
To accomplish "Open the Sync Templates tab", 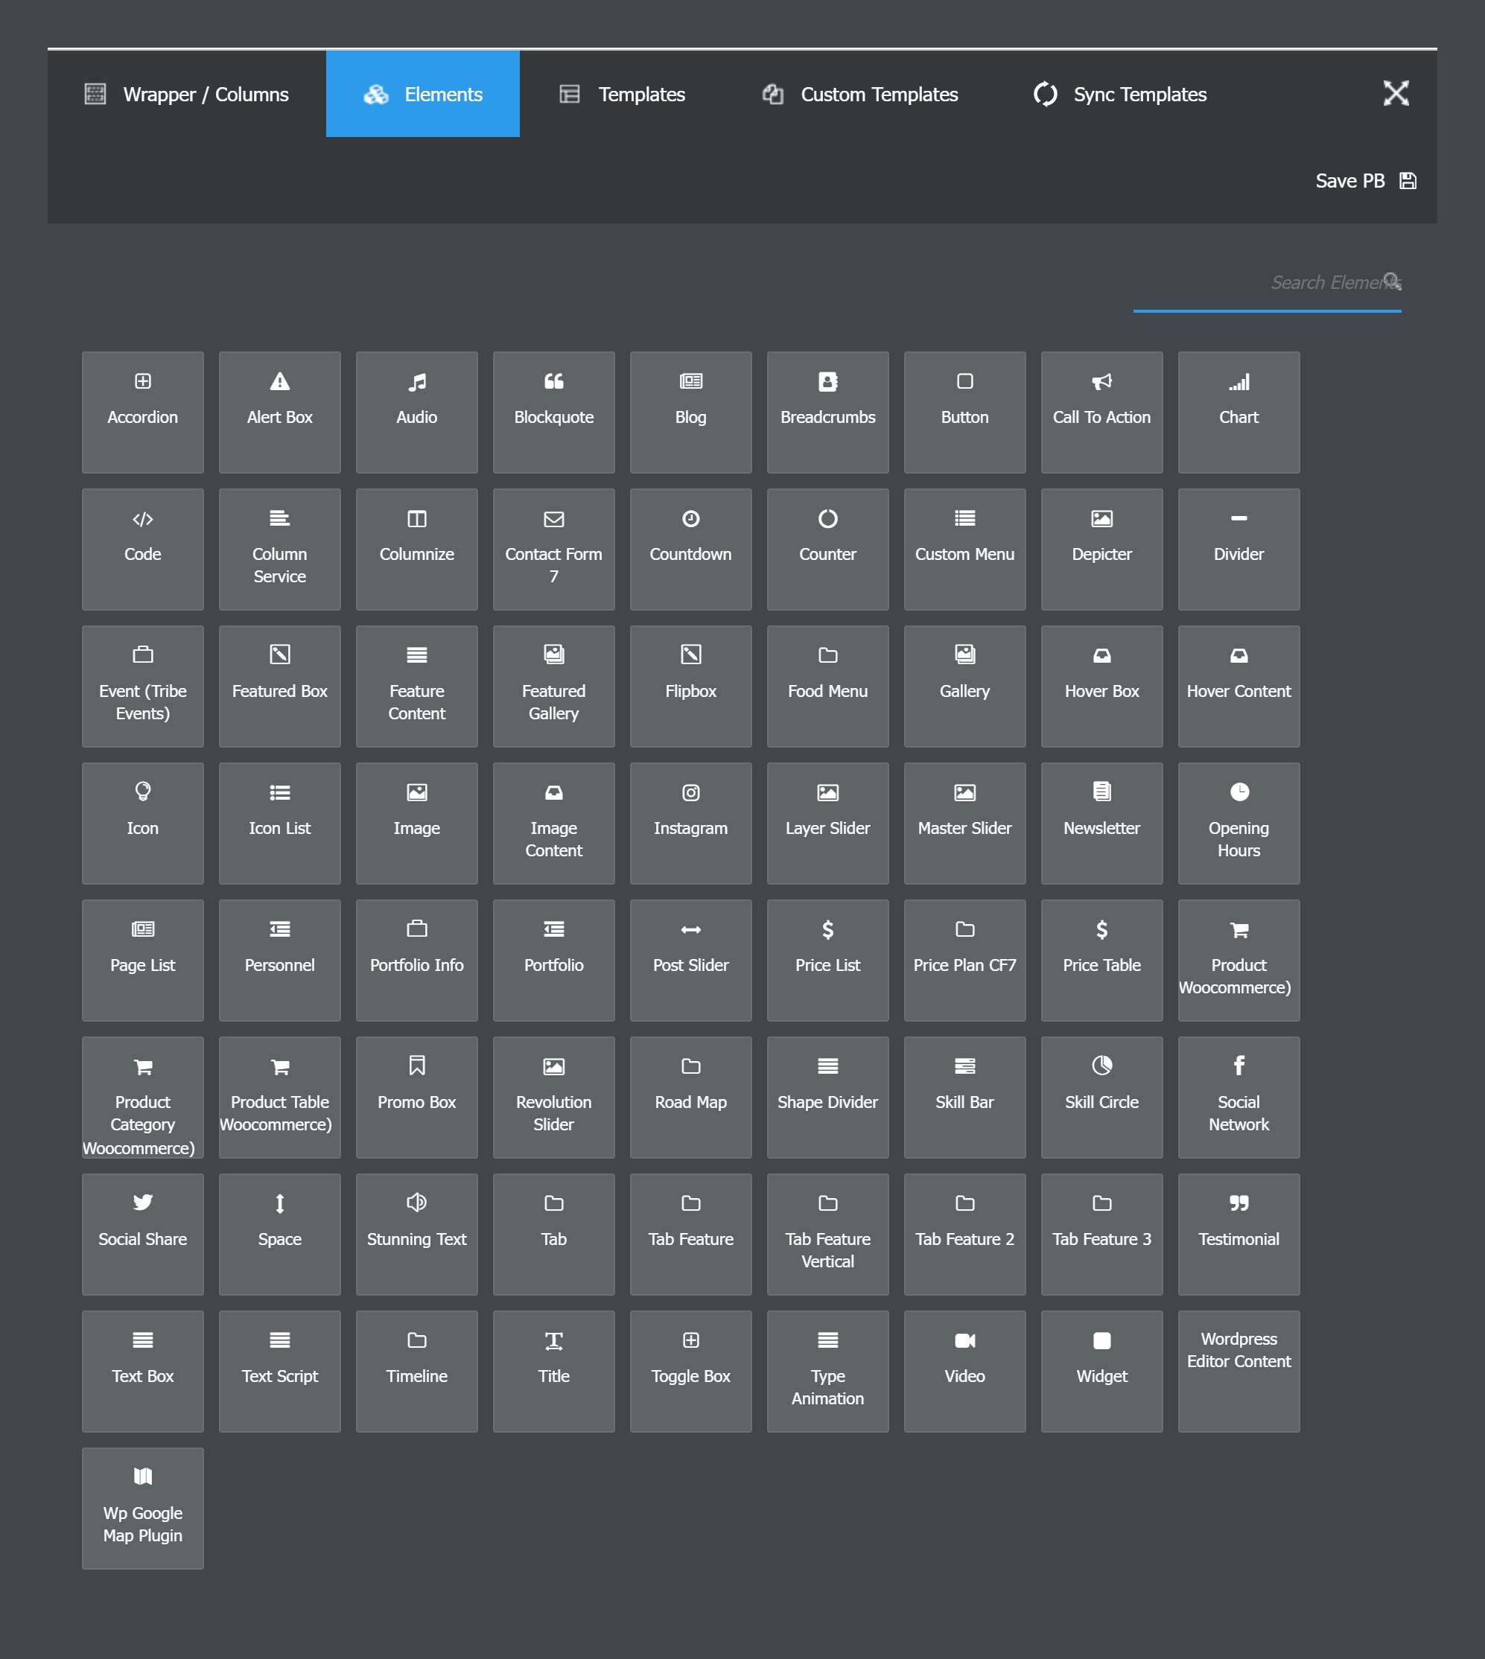I will pos(1119,94).
